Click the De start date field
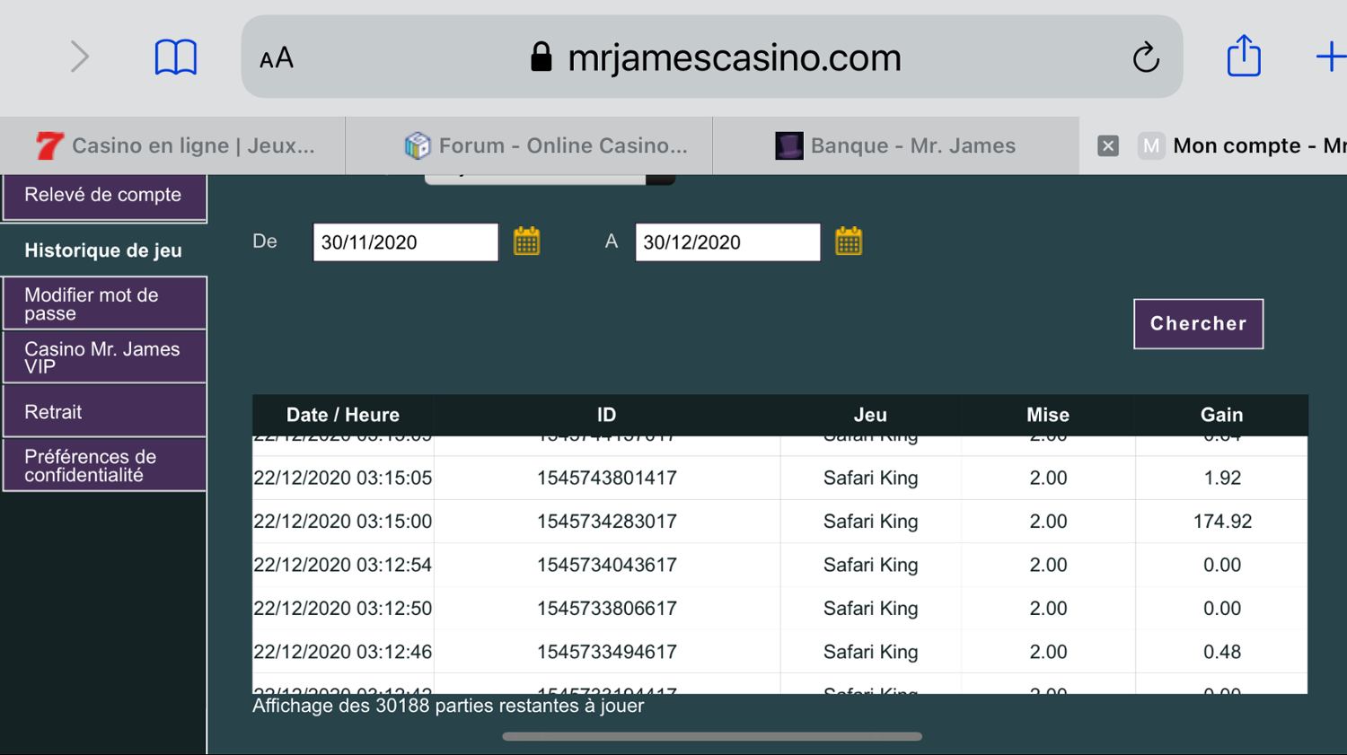The width and height of the screenshot is (1347, 755). coord(405,242)
